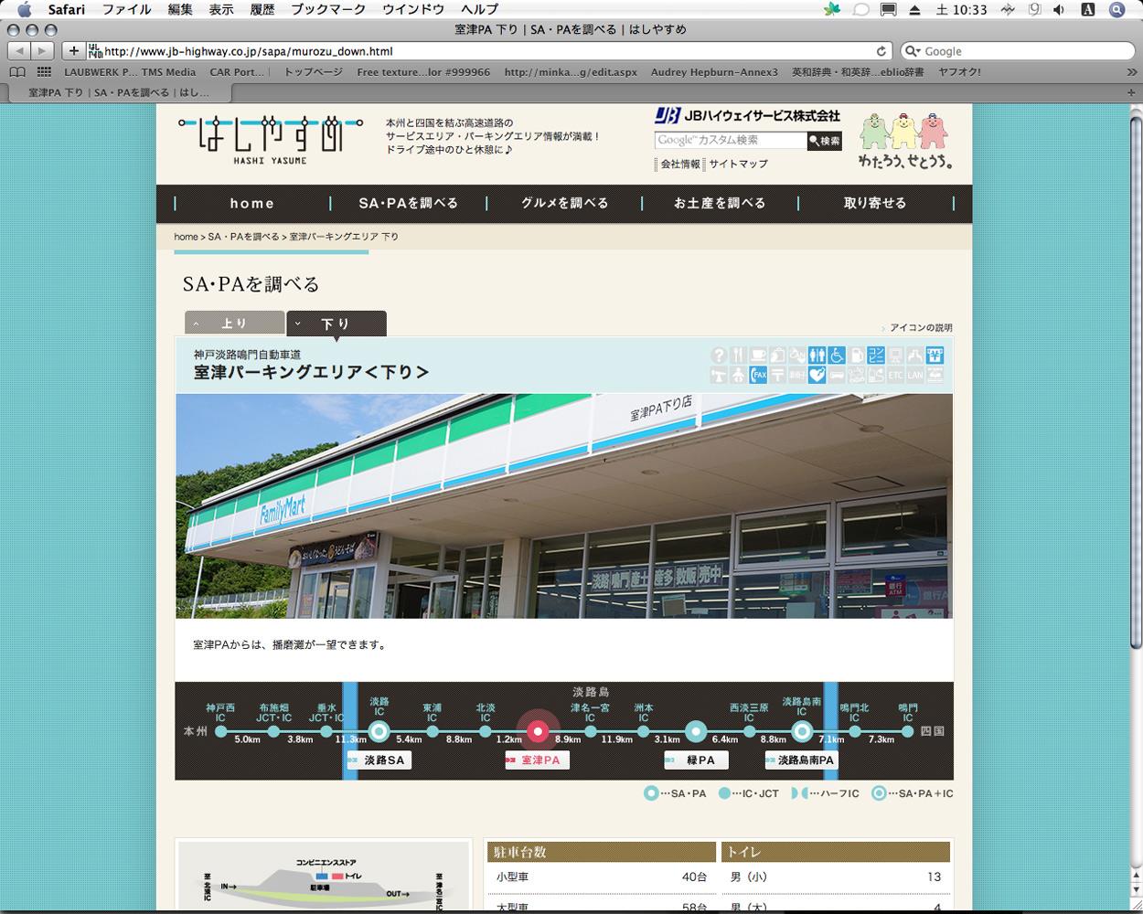Click the 検索 search button
Image resolution: width=1143 pixels, height=914 pixels.
[824, 141]
